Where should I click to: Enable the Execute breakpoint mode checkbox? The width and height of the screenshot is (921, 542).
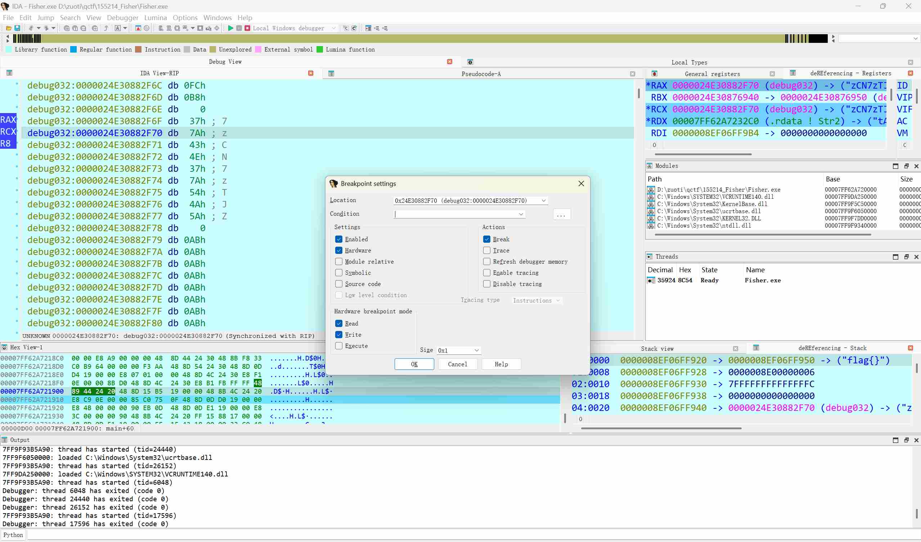point(339,346)
